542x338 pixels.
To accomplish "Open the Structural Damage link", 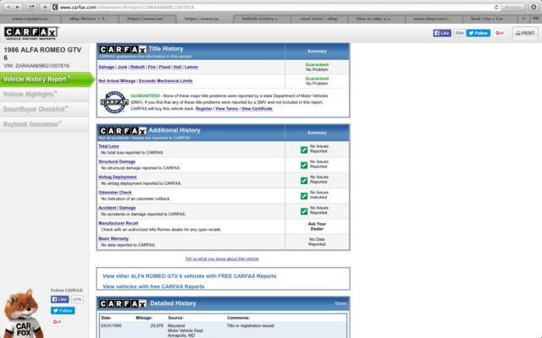I will 116,161.
